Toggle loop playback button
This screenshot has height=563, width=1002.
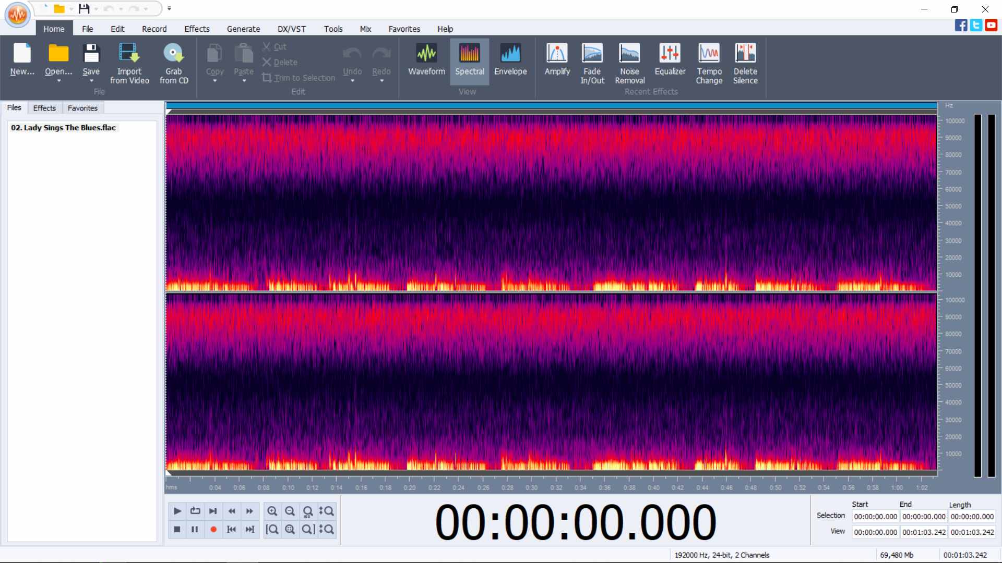coord(195,511)
